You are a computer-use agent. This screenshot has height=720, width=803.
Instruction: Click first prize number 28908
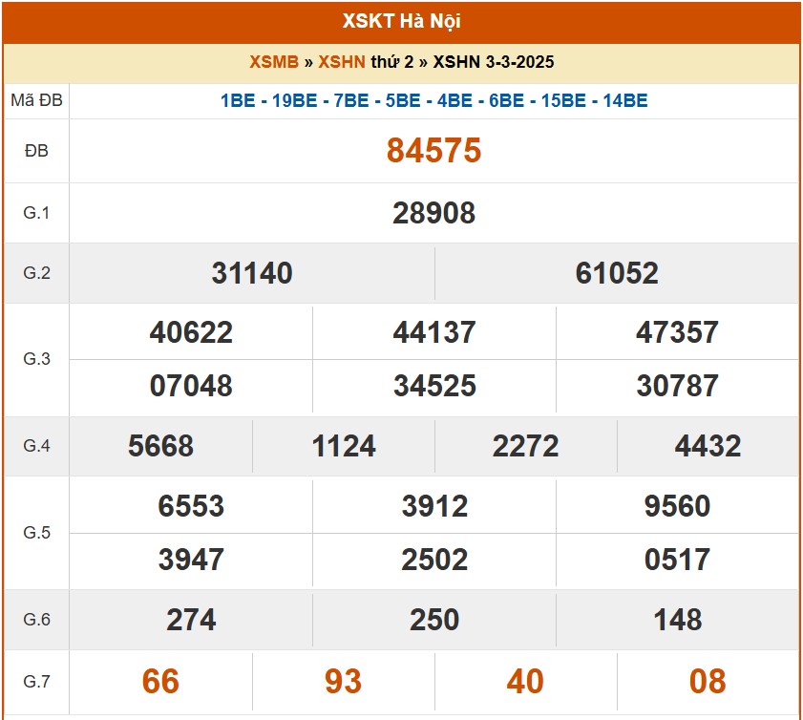click(433, 213)
